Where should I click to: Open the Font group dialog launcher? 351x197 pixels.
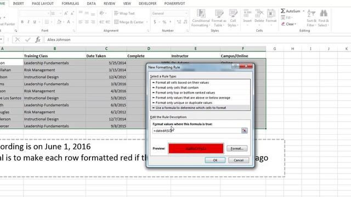pos(74,31)
